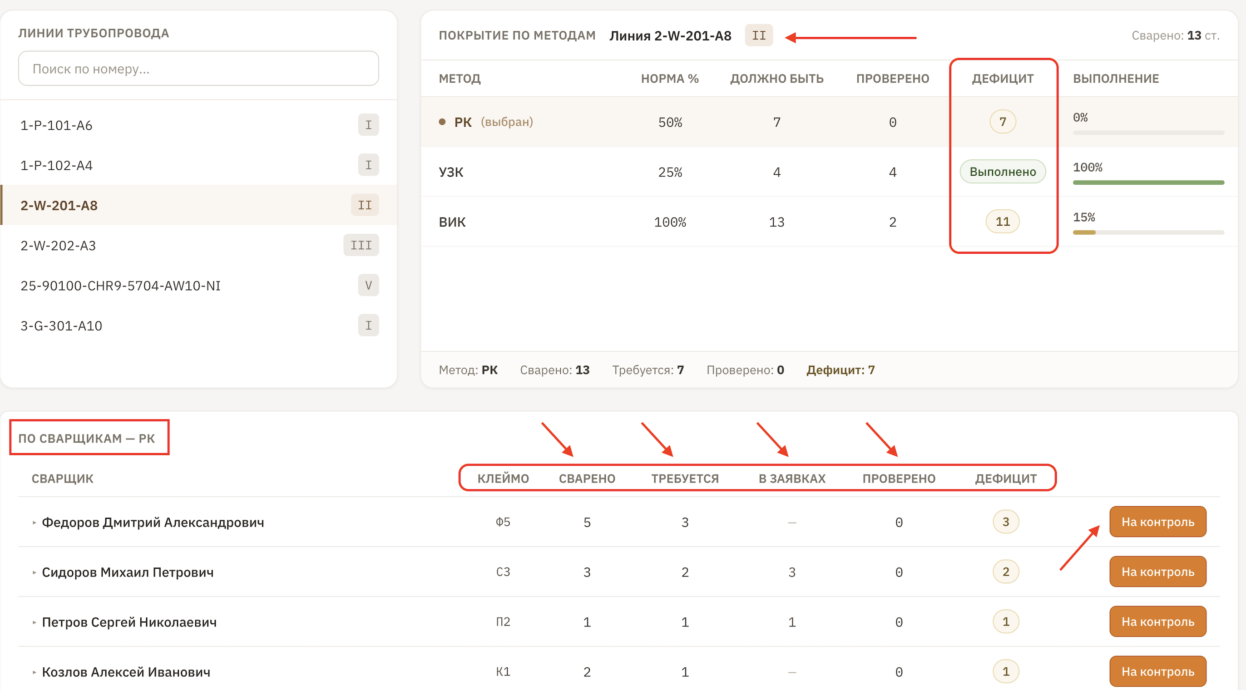Click deficit badge 1 for Козлов
This screenshot has height=690, width=1246.
pos(1006,672)
